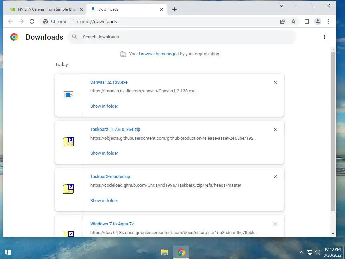Open the tab search chevron

pyautogui.click(x=282, y=6)
